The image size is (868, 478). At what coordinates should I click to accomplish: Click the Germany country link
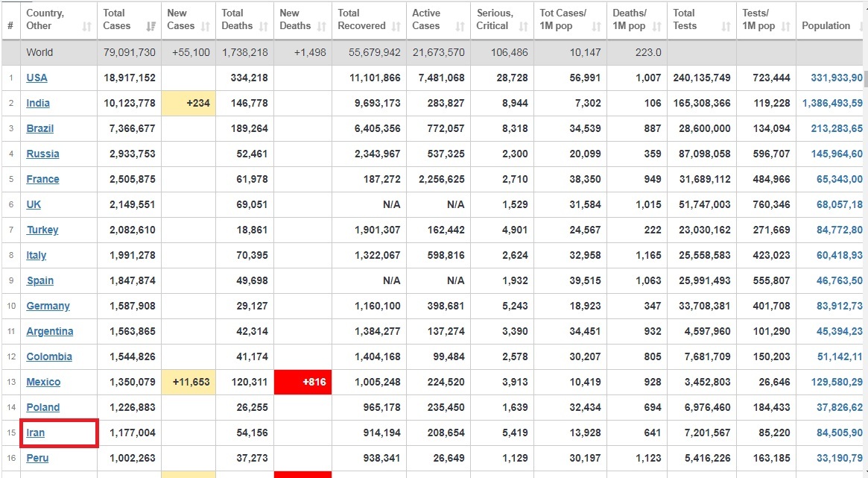point(48,306)
